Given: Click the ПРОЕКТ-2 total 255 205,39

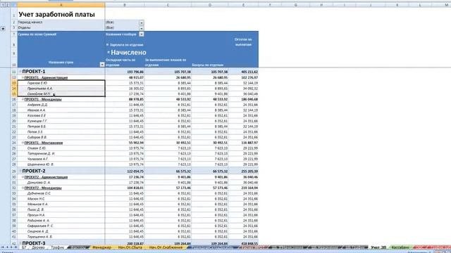Looking at the screenshot, I should pyautogui.click(x=243, y=171).
